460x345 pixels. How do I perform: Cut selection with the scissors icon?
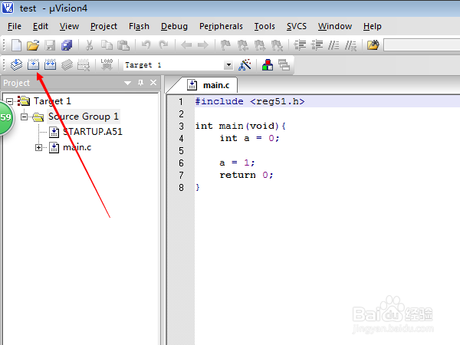pos(89,45)
